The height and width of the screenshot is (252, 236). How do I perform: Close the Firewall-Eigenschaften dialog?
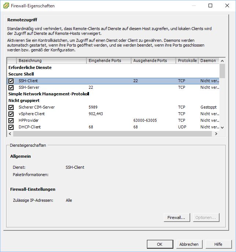(227, 6)
